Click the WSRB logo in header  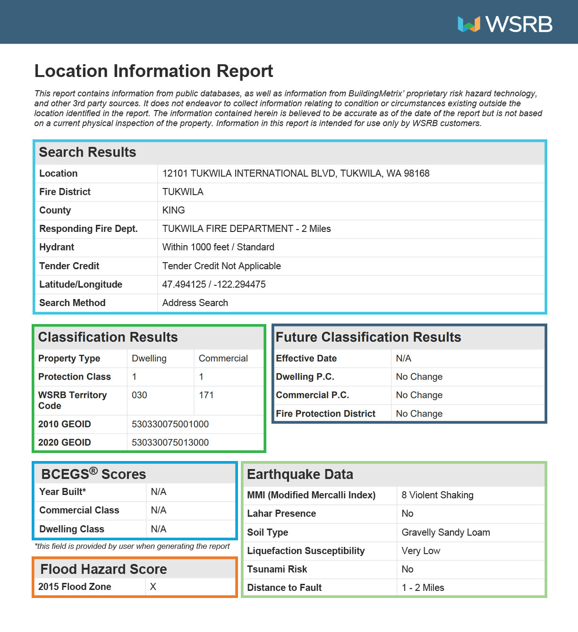coord(505,24)
